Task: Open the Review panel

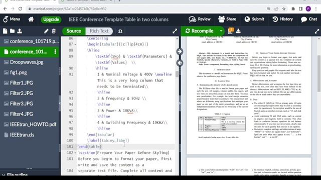Action: 200,19
